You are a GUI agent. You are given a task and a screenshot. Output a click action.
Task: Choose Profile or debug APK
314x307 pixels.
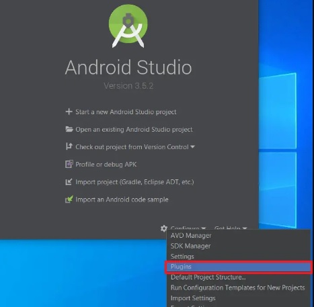[106, 165]
